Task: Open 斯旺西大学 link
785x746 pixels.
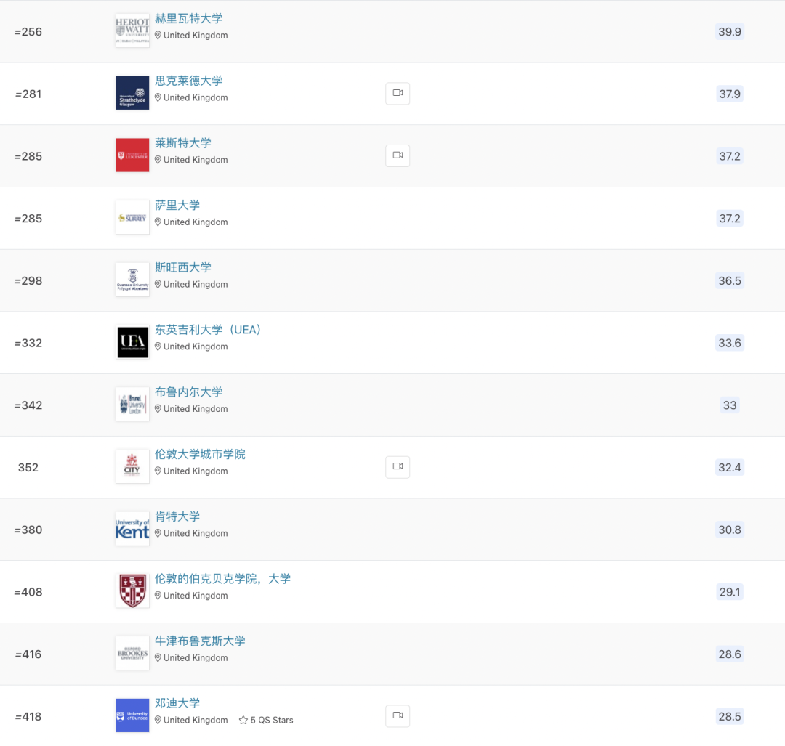Action: (x=182, y=268)
